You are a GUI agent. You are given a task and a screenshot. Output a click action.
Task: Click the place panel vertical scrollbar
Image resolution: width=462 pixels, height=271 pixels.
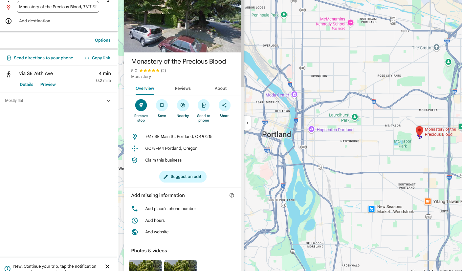coord(243,43)
